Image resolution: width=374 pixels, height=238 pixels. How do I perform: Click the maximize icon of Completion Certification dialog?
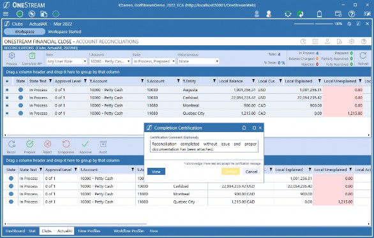pos(254,128)
